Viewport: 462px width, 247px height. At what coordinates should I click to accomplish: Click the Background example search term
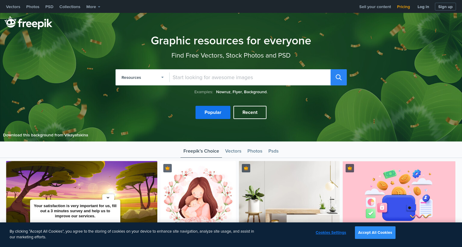click(255, 92)
